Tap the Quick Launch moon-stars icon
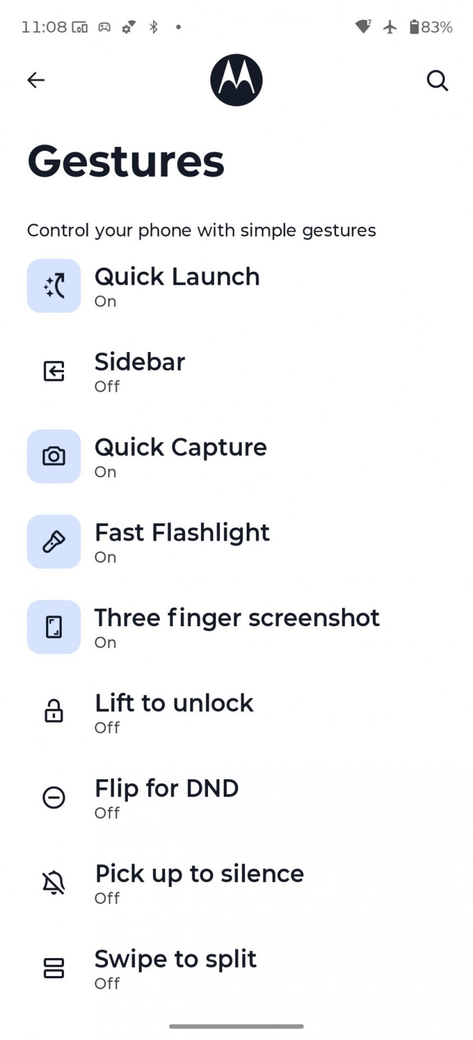The image size is (473, 1040). tap(54, 285)
